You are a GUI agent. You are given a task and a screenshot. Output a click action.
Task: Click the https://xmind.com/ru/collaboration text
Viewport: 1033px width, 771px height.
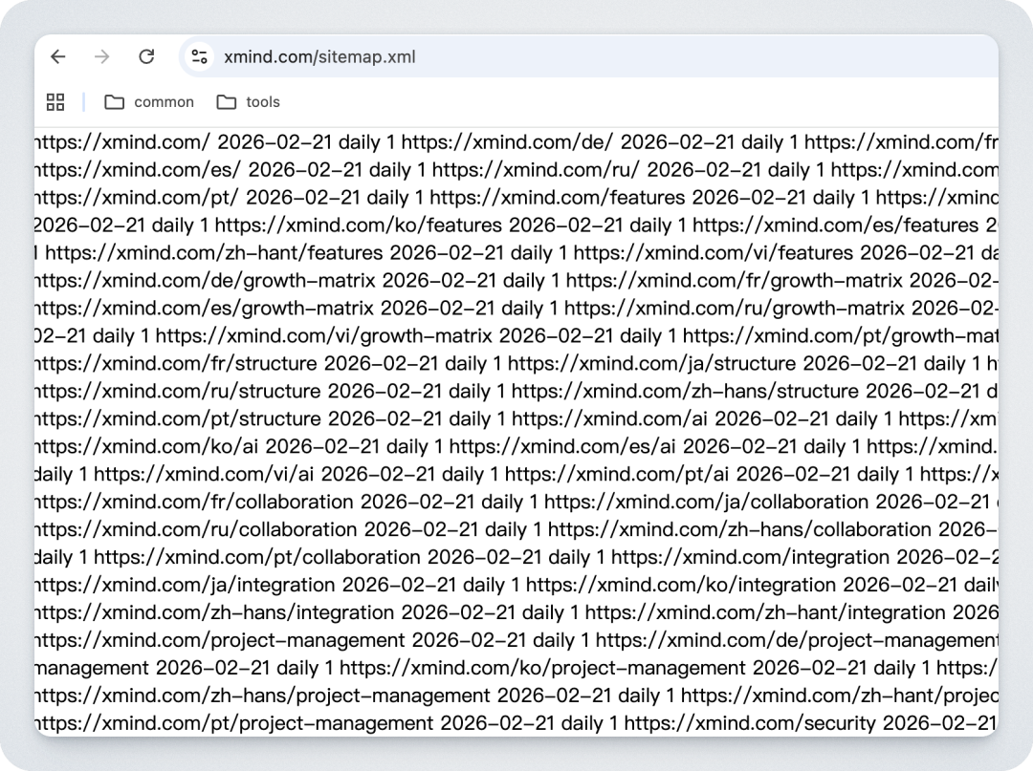click(196, 529)
